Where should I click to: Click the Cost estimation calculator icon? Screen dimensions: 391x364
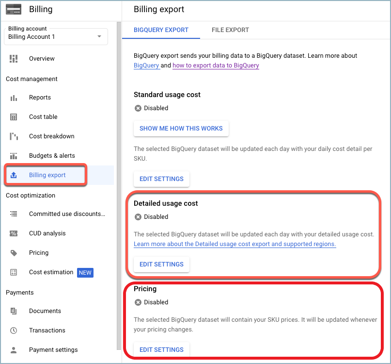(14, 272)
